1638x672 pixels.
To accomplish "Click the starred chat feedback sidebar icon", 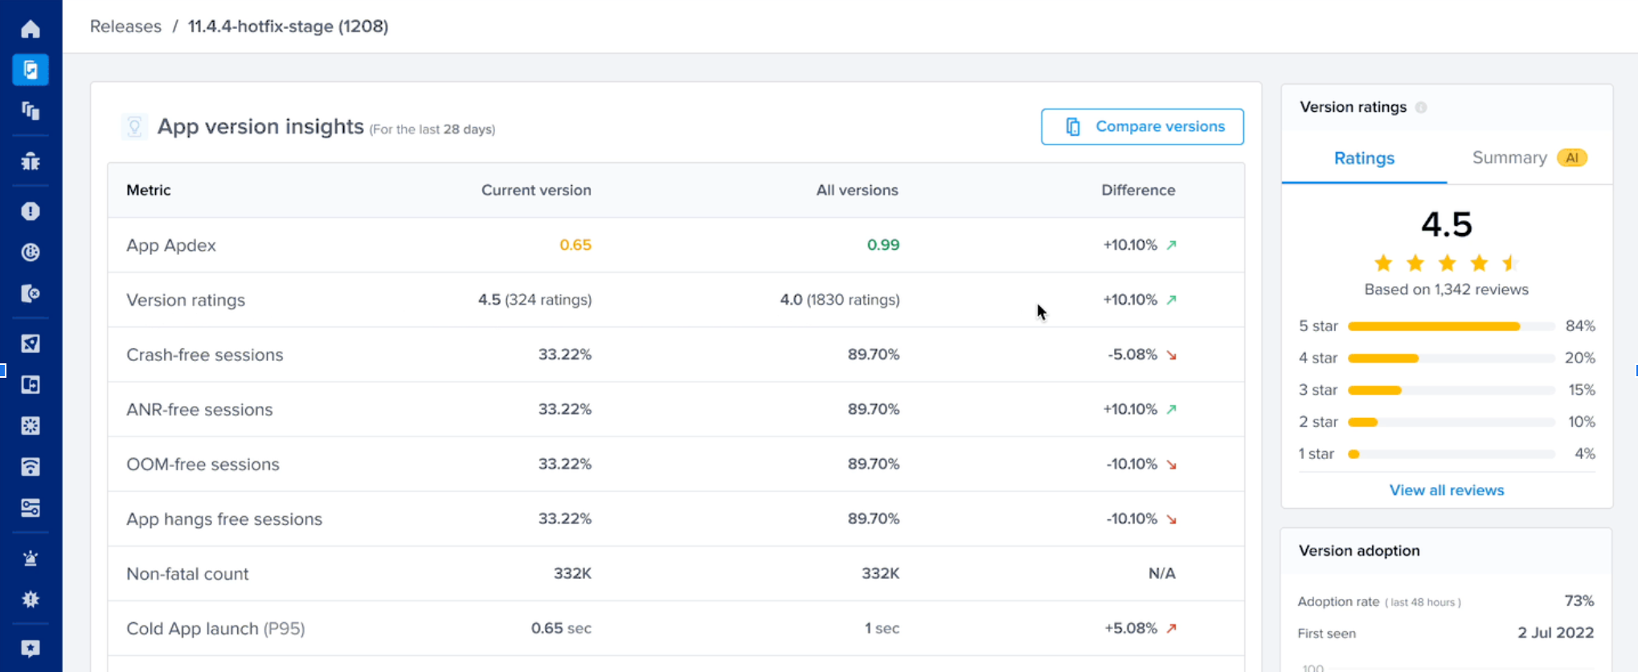I will 31,649.
